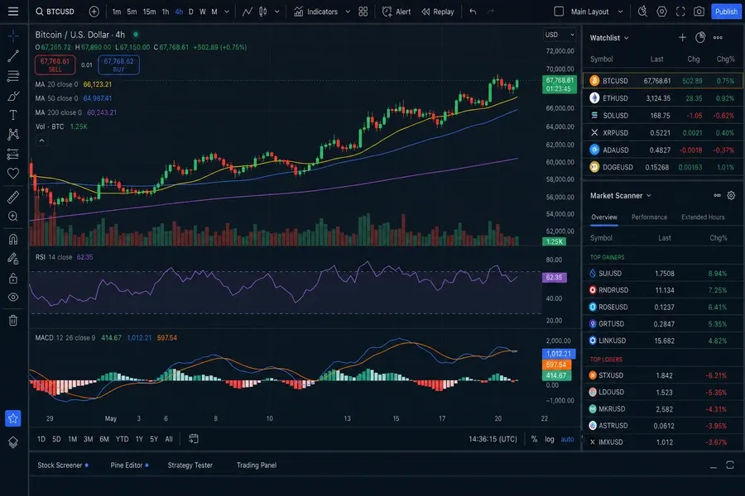Click the heart favorites icon
Screen dimensions: 745x496
coord(13,174)
